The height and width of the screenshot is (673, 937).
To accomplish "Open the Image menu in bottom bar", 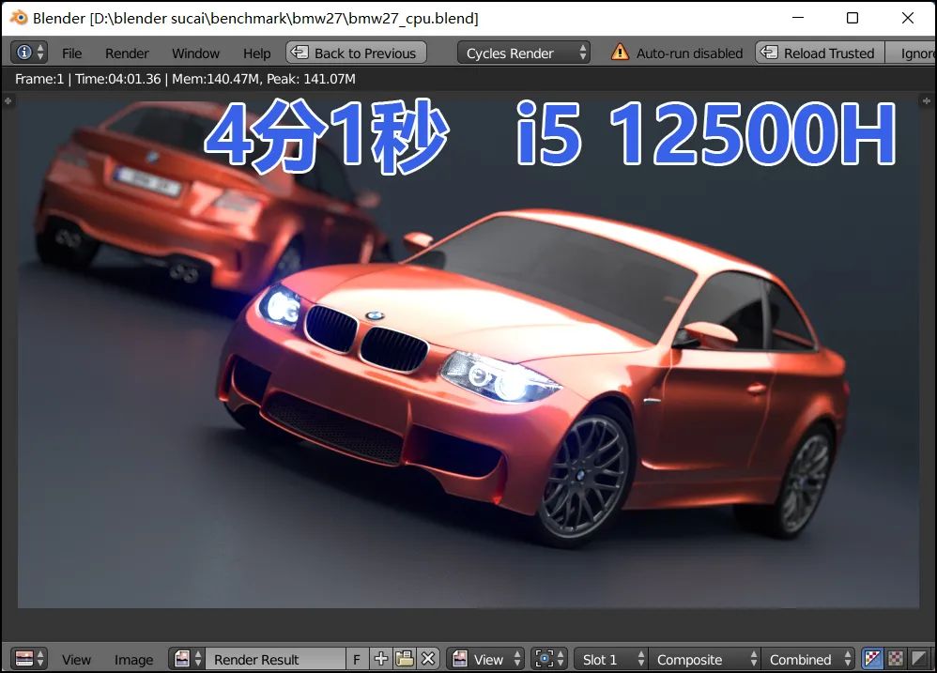I will tap(133, 660).
